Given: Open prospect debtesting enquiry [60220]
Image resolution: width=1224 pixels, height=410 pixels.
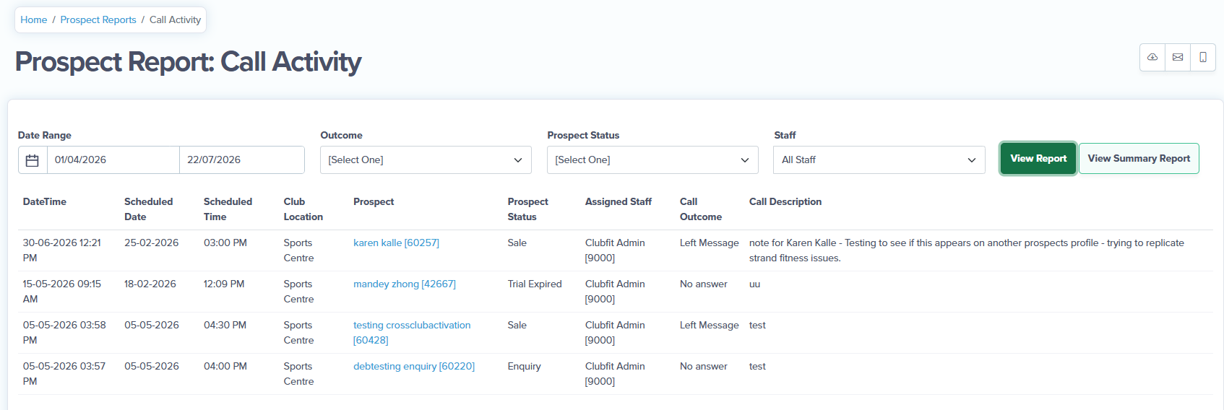Looking at the screenshot, I should 414,367.
